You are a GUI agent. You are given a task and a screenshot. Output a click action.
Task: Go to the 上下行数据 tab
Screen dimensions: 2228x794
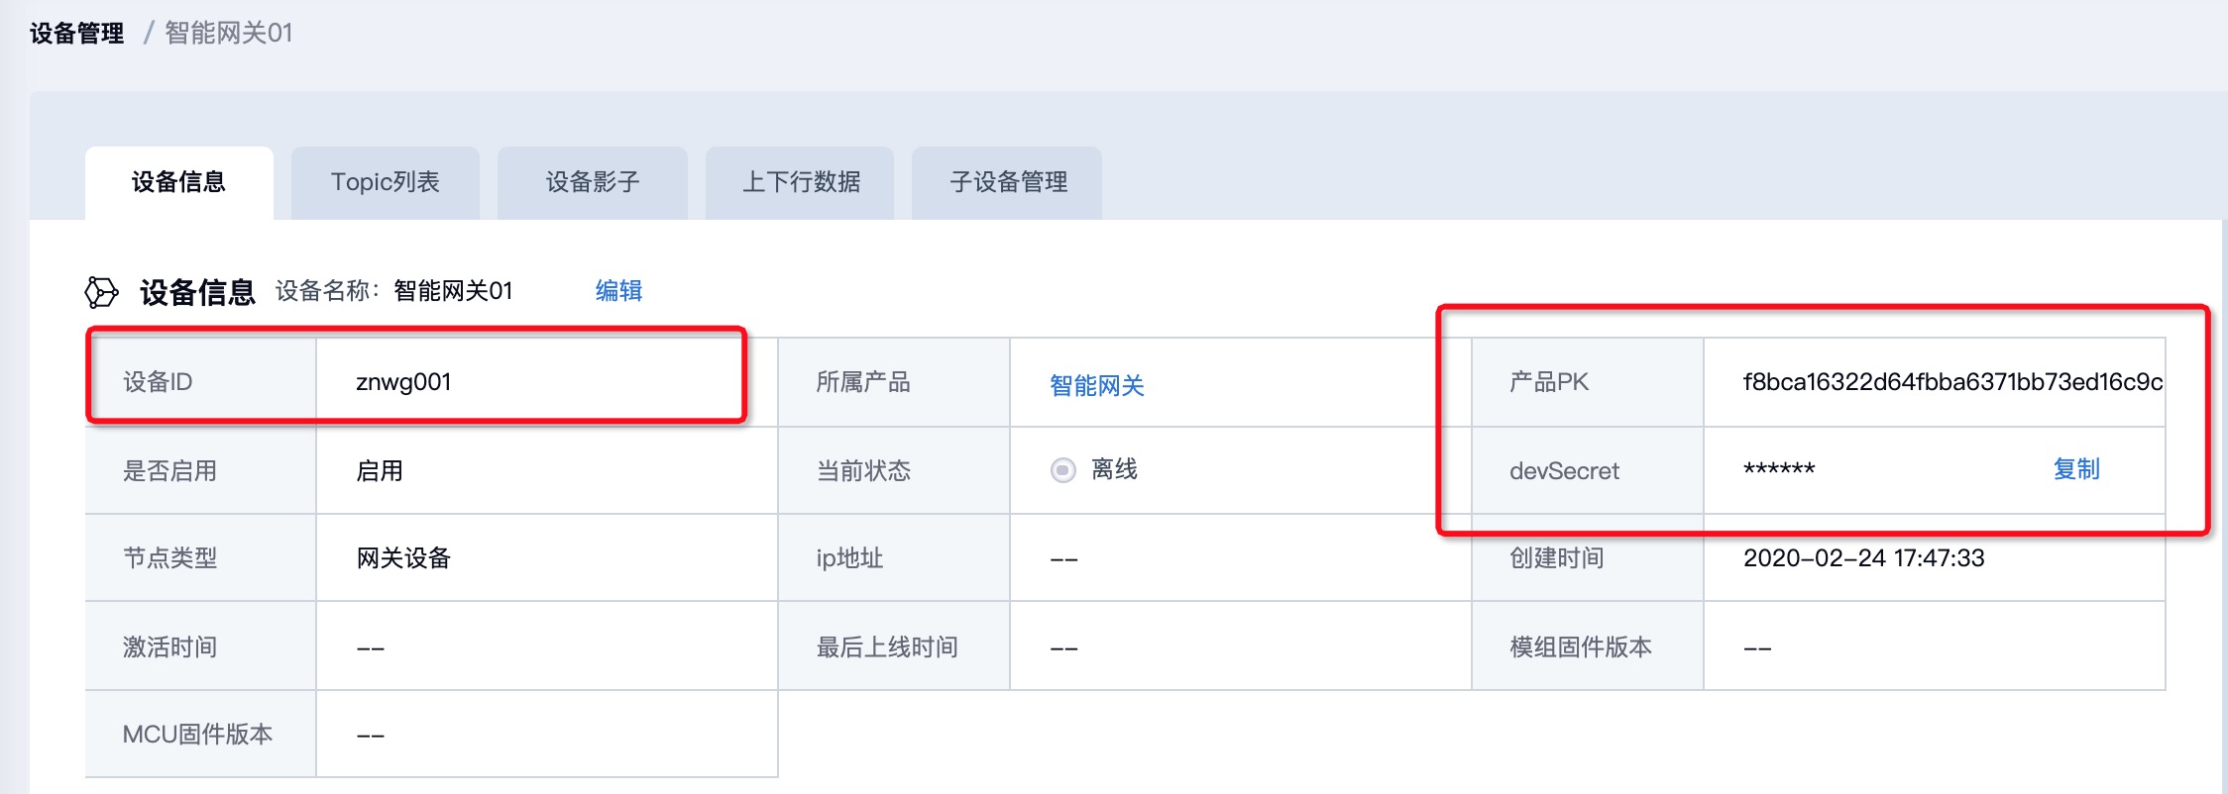(800, 182)
